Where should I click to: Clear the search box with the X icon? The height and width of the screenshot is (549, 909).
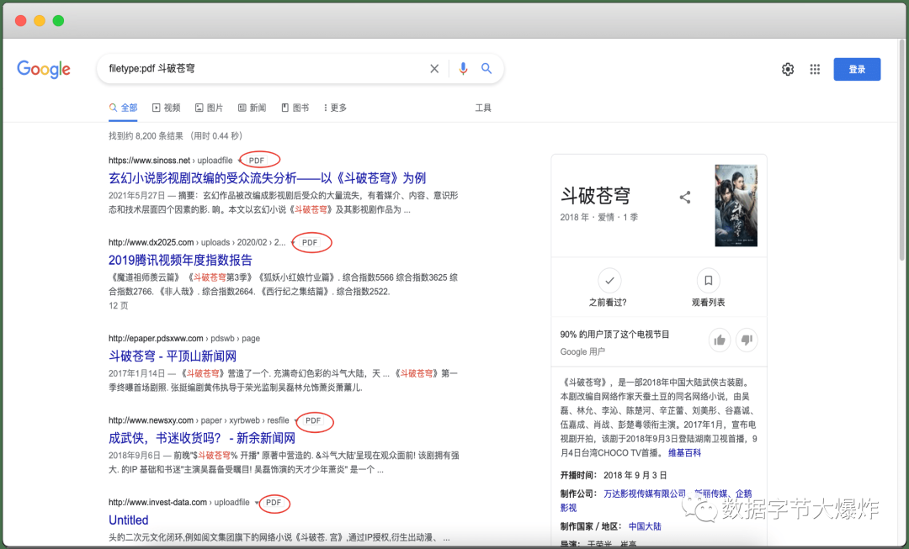[434, 69]
